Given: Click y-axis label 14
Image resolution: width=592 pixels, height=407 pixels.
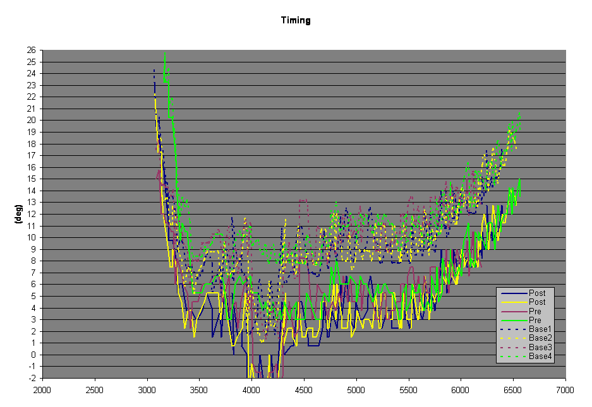Looking at the screenshot, I should click(x=32, y=191).
